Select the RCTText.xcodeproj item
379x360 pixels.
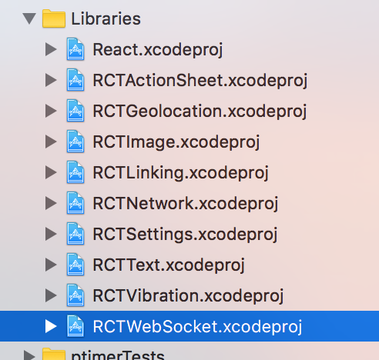pyautogui.click(x=189, y=265)
